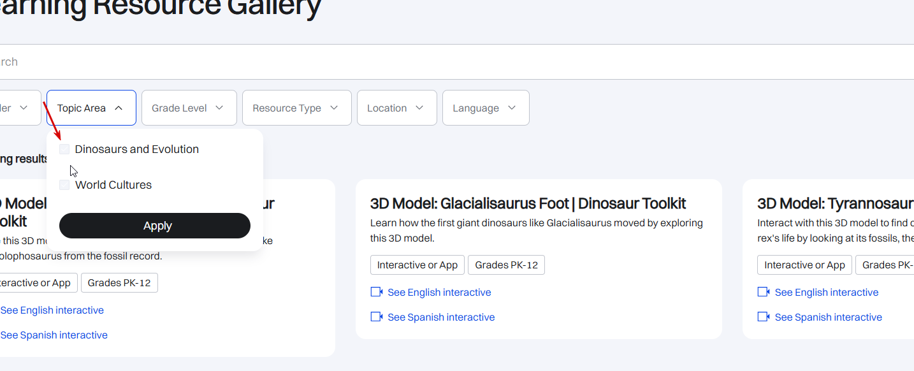Click into the search input field
Viewport: 914px width, 371px height.
pos(446,62)
